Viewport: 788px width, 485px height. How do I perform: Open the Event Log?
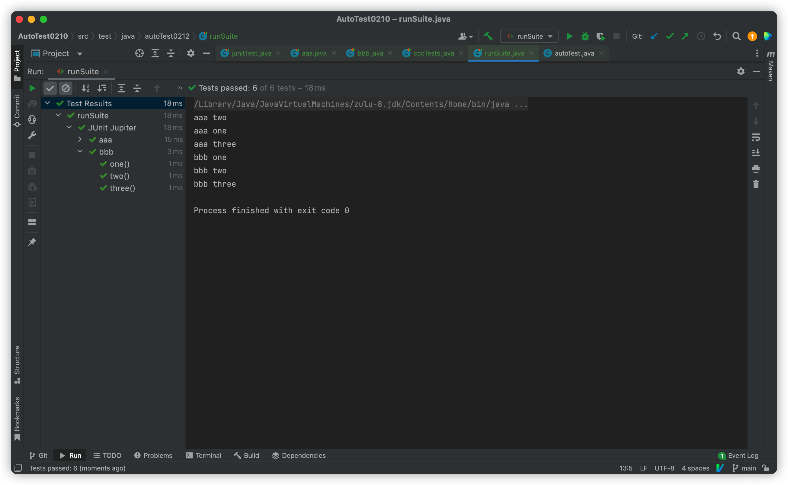738,455
